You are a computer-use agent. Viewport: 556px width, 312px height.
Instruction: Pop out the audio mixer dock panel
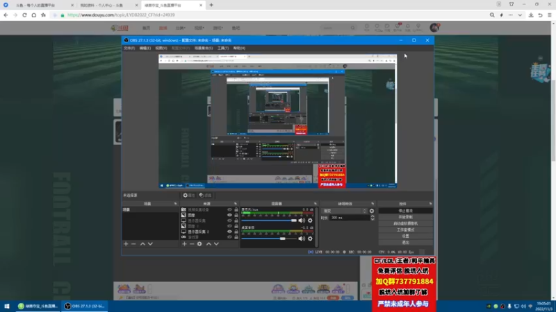316,204
